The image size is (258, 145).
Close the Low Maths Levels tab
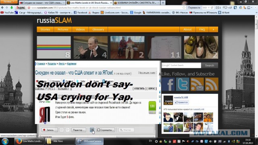click(x=111, y=3)
